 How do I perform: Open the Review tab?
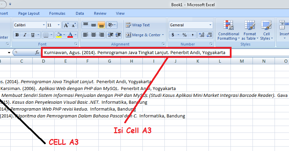click(x=100, y=13)
